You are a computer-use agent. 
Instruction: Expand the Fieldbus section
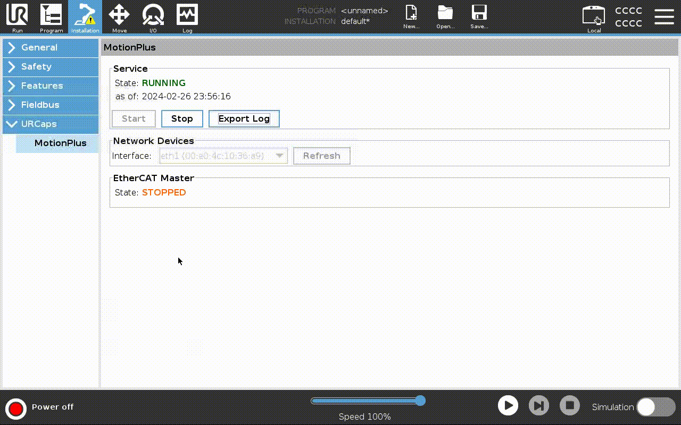click(51, 105)
